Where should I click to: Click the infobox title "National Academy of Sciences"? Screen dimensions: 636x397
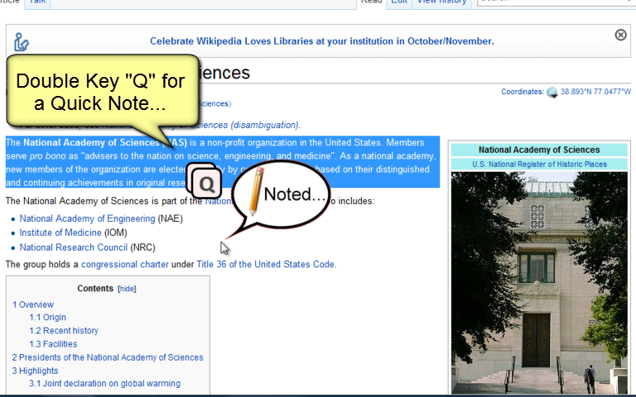pyautogui.click(x=539, y=150)
